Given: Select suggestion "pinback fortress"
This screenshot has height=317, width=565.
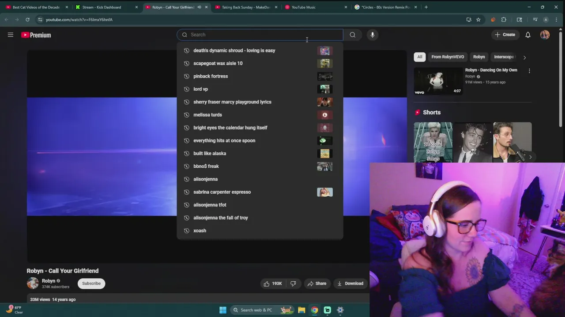Looking at the screenshot, I should point(260,76).
